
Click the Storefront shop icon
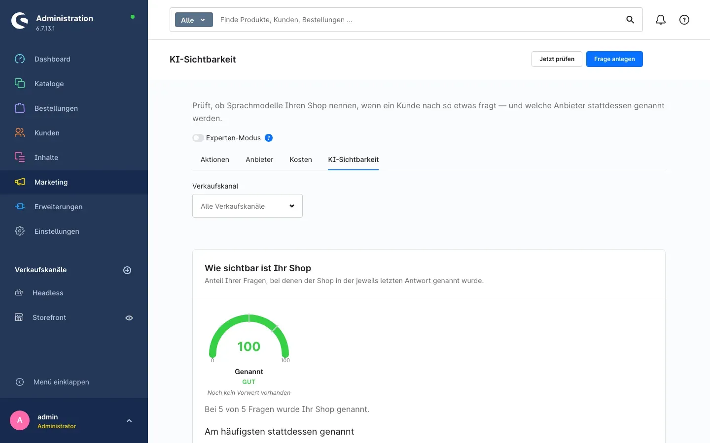pyautogui.click(x=19, y=317)
